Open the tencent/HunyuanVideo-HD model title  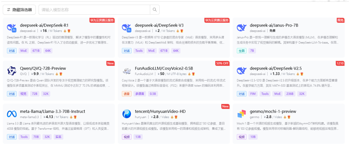coord(160,111)
